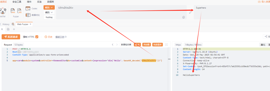Close the Web Fuzzer tab
Screen dimensions: 270x91
(x=30, y=24)
